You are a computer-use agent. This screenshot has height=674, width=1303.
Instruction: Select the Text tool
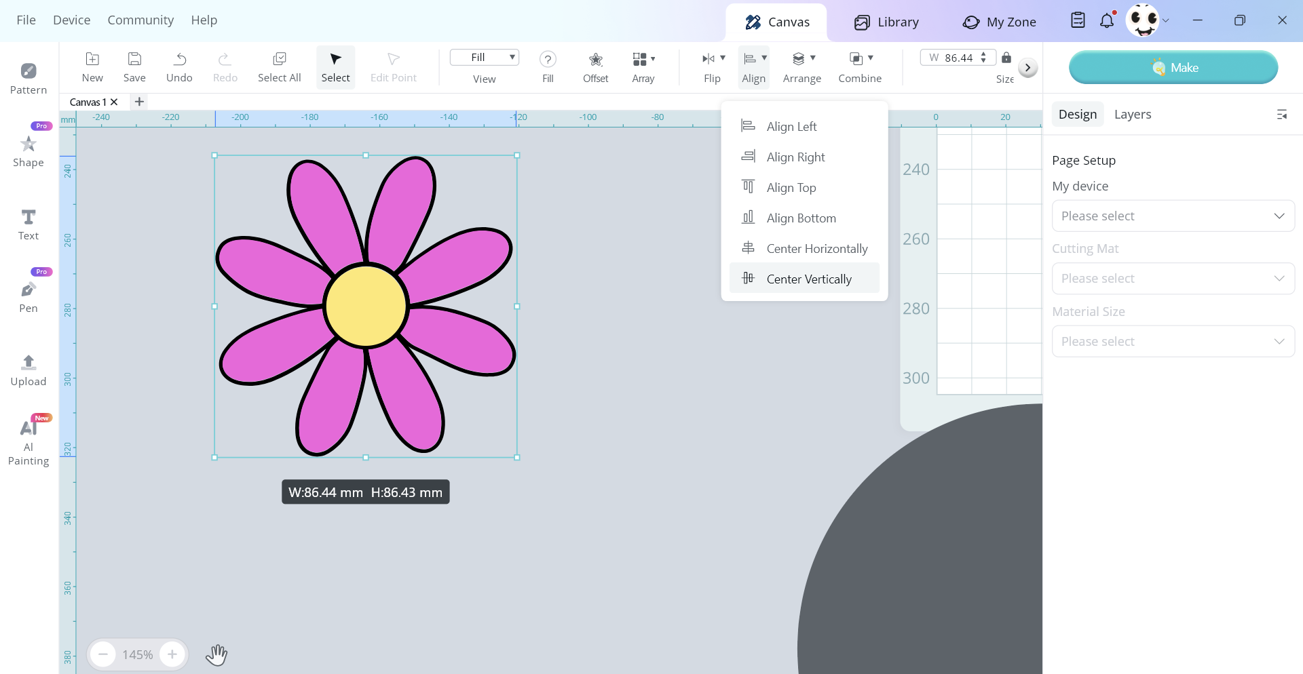[x=29, y=224]
